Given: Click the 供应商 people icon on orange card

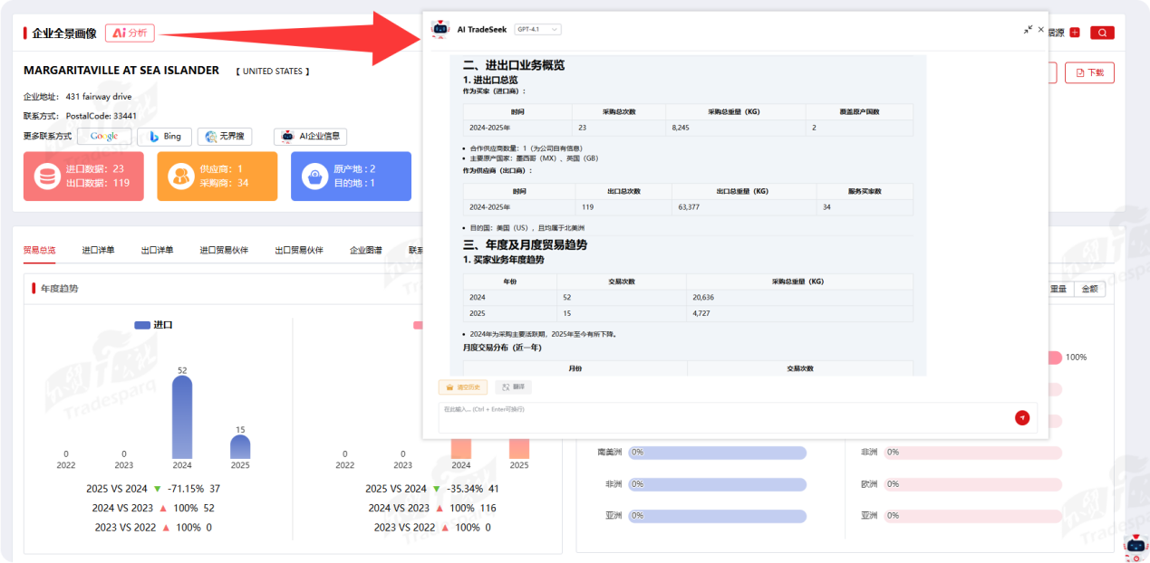Looking at the screenshot, I should click(180, 176).
